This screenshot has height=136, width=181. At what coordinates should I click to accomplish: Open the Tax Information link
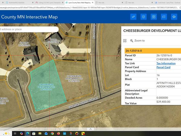166,63
